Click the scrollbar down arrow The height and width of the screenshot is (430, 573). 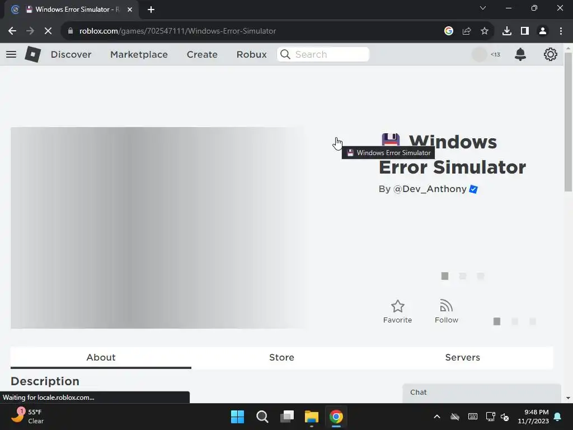[x=568, y=398]
